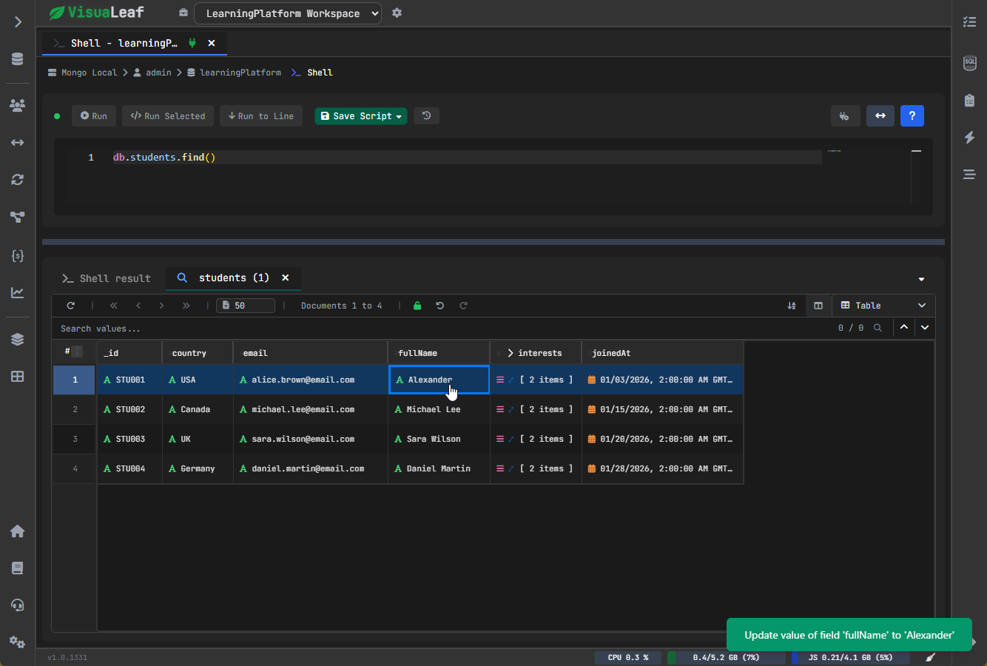This screenshot has height=666, width=987.
Task: Open LearningPlatform Workspace dropdown
Action: [288, 13]
